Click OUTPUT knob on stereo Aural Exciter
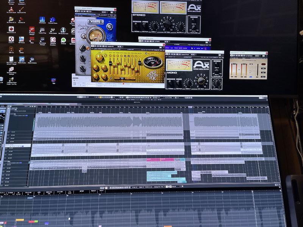Screen dimensions: 303x227 click(x=181, y=26)
